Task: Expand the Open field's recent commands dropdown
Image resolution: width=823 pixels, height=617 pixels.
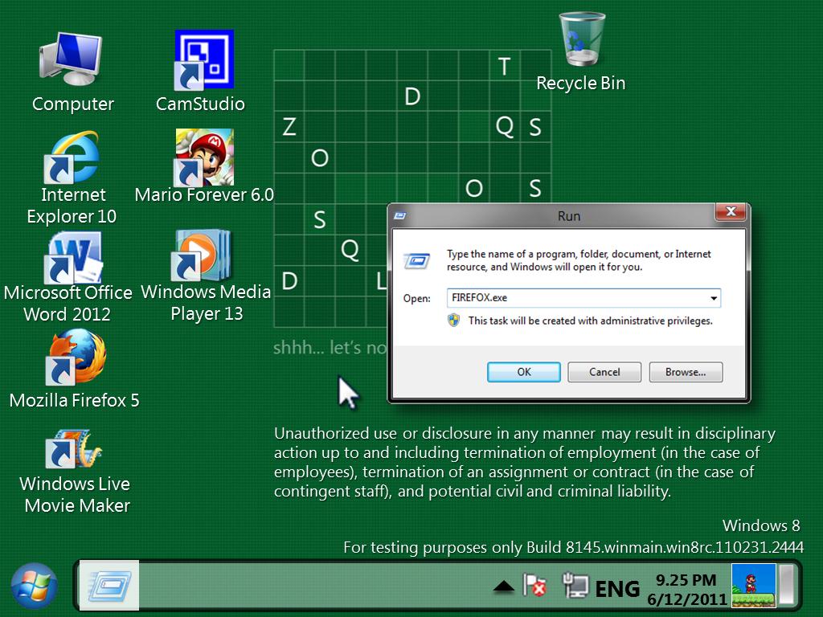Action: [x=712, y=298]
